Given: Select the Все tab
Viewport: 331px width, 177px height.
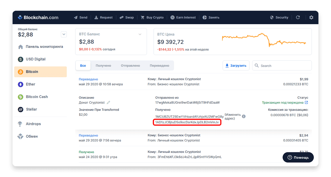Looking at the screenshot, I should pyautogui.click(x=83, y=66).
